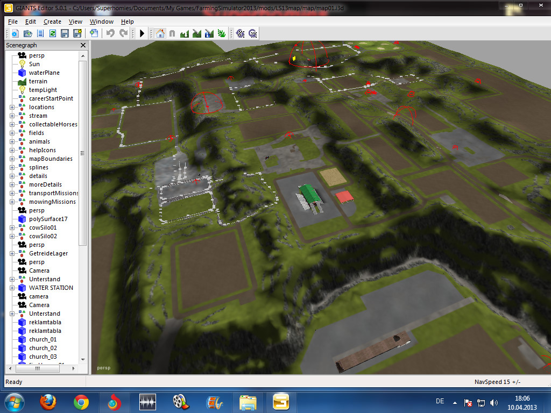Expand the cowSilo01 node

(x=12, y=227)
